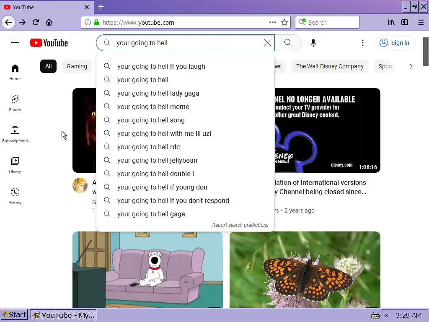The width and height of the screenshot is (429, 322).
Task: Close the YouTube browser tab
Action: pos(87,7)
